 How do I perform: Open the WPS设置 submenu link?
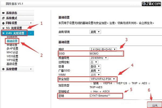[12, 60]
